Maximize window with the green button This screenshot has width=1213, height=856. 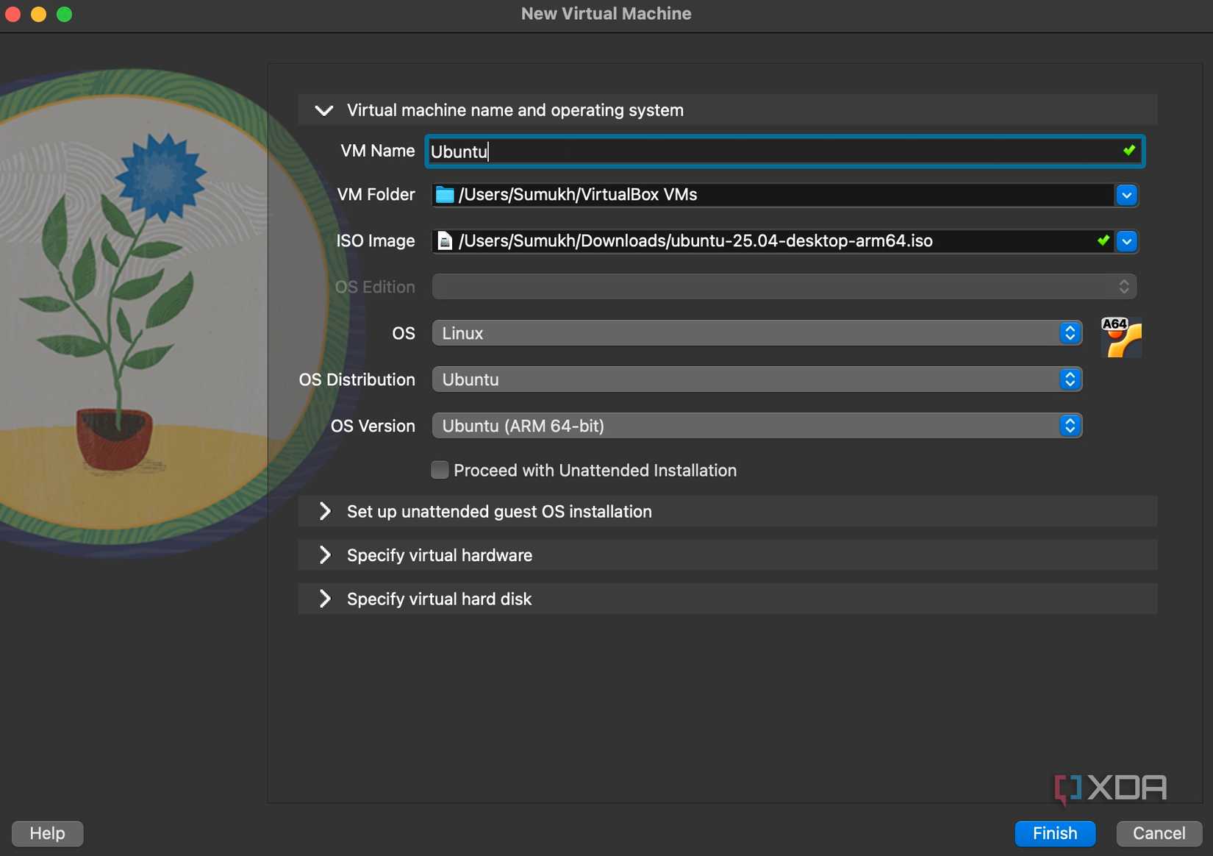pos(65,14)
